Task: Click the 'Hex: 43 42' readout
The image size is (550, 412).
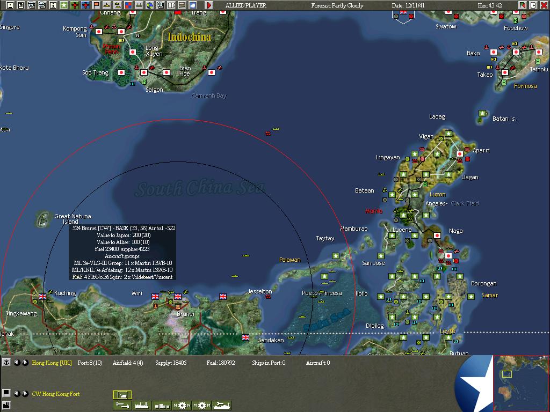Action: (490, 5)
